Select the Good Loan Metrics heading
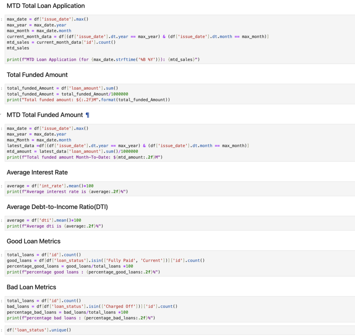Viewport: 355px width, 336px height. coord(34,241)
